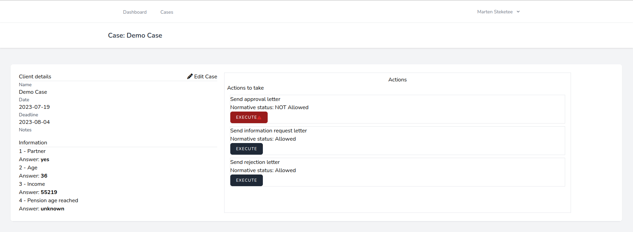Click the chevron arrow next to Marten Steketee

(518, 12)
